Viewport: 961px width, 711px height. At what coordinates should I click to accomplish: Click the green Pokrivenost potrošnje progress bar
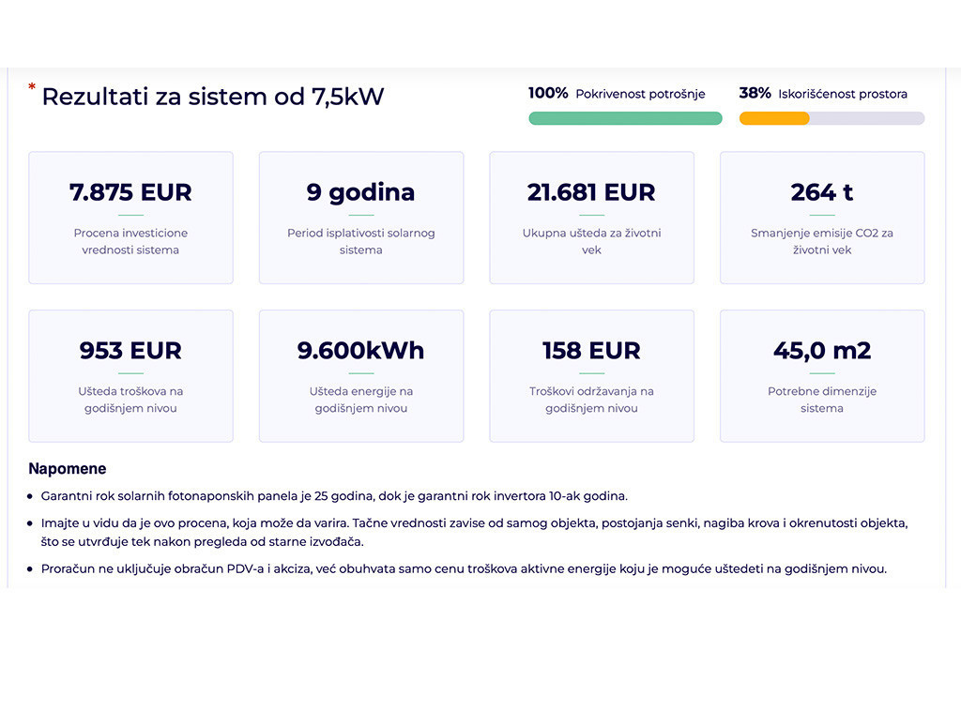pyautogui.click(x=625, y=118)
